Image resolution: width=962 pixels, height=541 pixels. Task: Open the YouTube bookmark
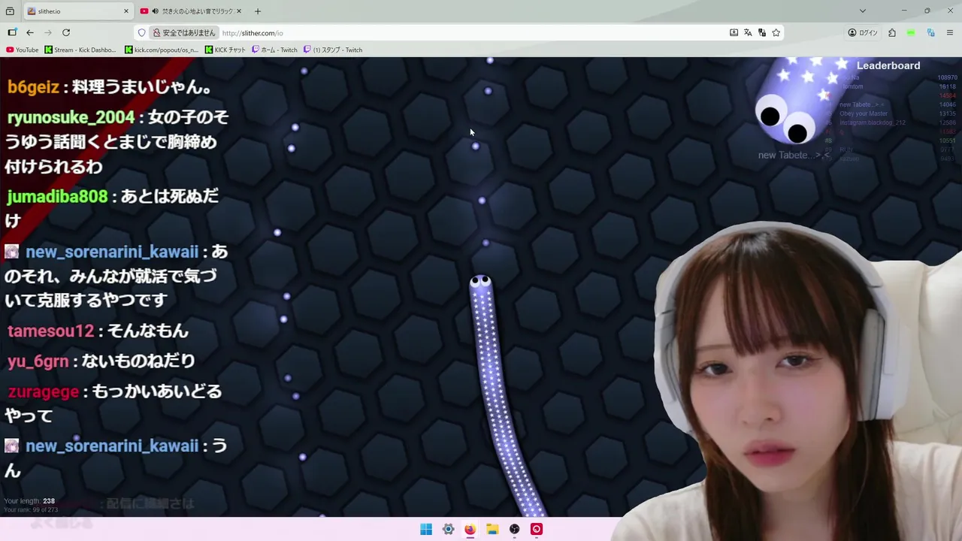pyautogui.click(x=23, y=50)
